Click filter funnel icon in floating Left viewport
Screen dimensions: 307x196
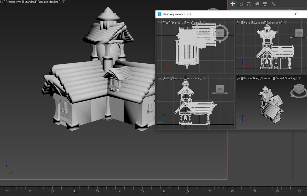point(204,78)
